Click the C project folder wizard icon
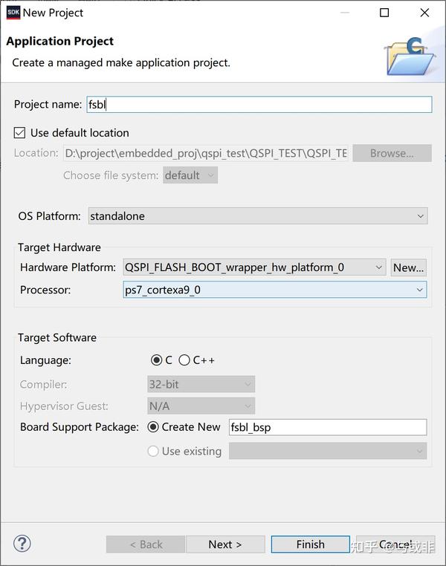Image resolution: width=446 pixels, height=566 pixels. pyautogui.click(x=410, y=56)
